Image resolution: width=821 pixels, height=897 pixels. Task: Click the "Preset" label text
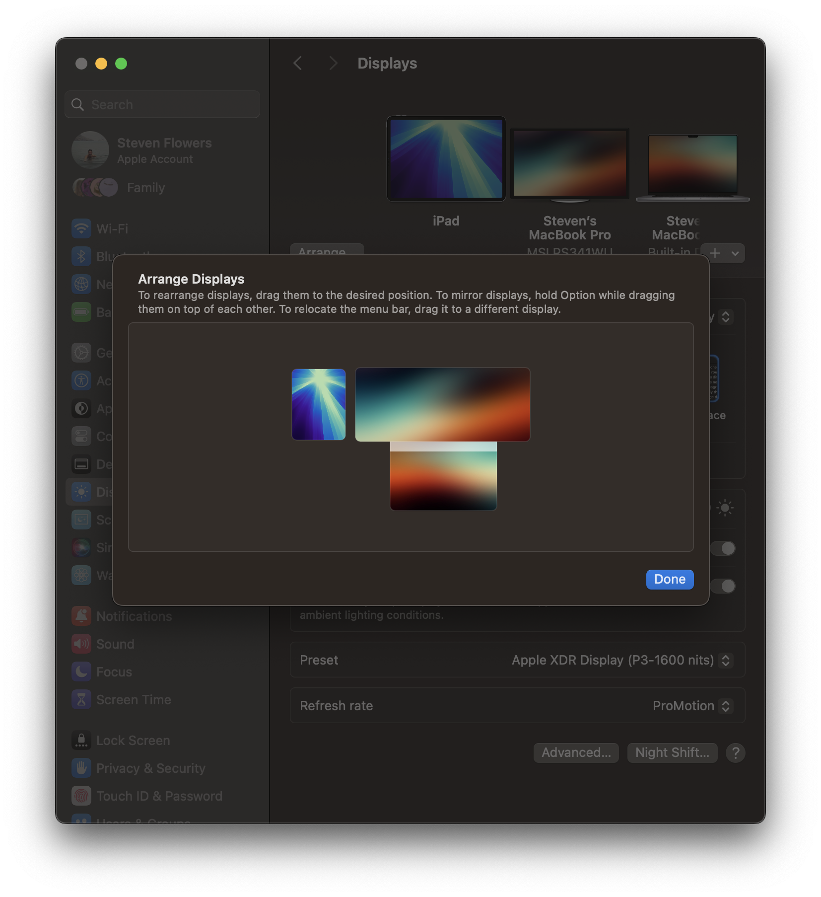coord(319,660)
